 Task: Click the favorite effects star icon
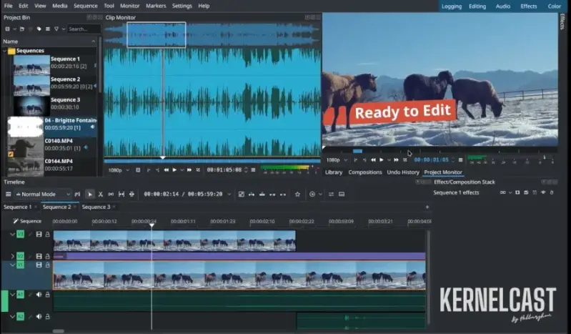coord(297,194)
